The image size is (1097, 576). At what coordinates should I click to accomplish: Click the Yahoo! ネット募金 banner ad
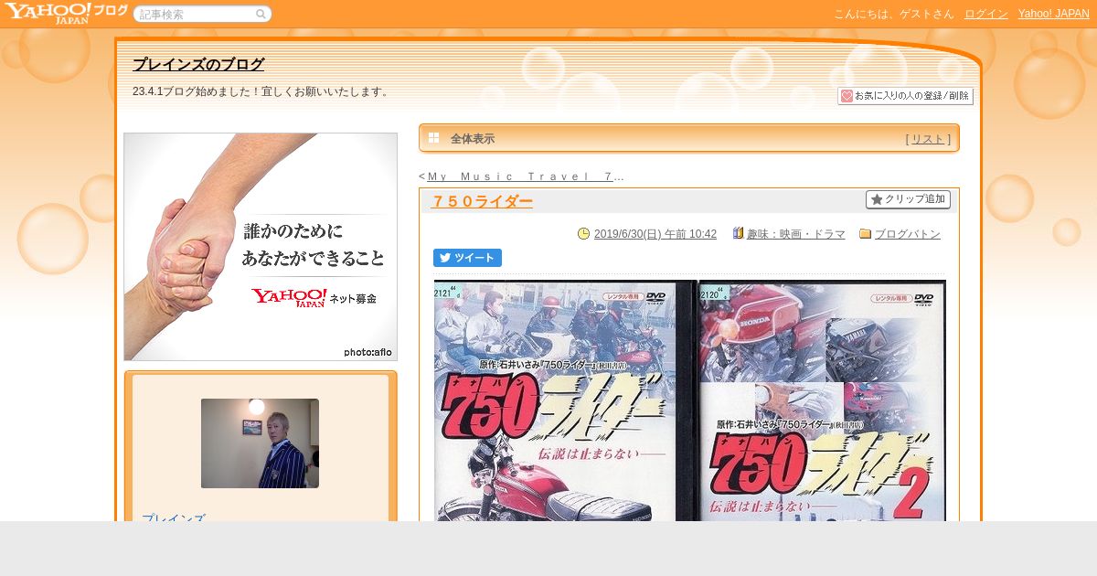point(261,247)
